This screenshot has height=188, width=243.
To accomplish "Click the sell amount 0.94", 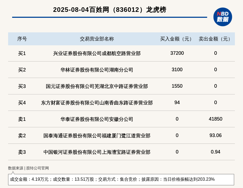I will coord(215,152).
